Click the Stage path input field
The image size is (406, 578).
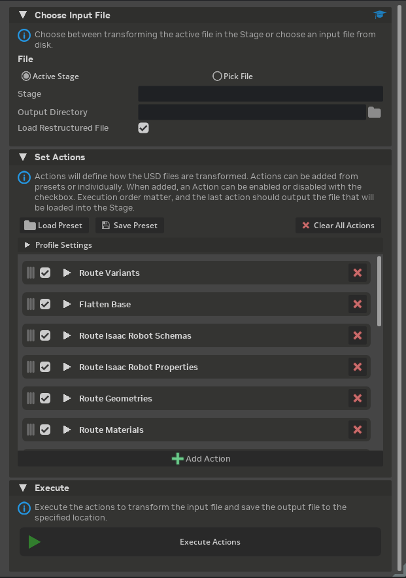point(260,94)
